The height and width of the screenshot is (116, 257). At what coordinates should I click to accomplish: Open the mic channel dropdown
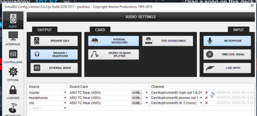201,103
